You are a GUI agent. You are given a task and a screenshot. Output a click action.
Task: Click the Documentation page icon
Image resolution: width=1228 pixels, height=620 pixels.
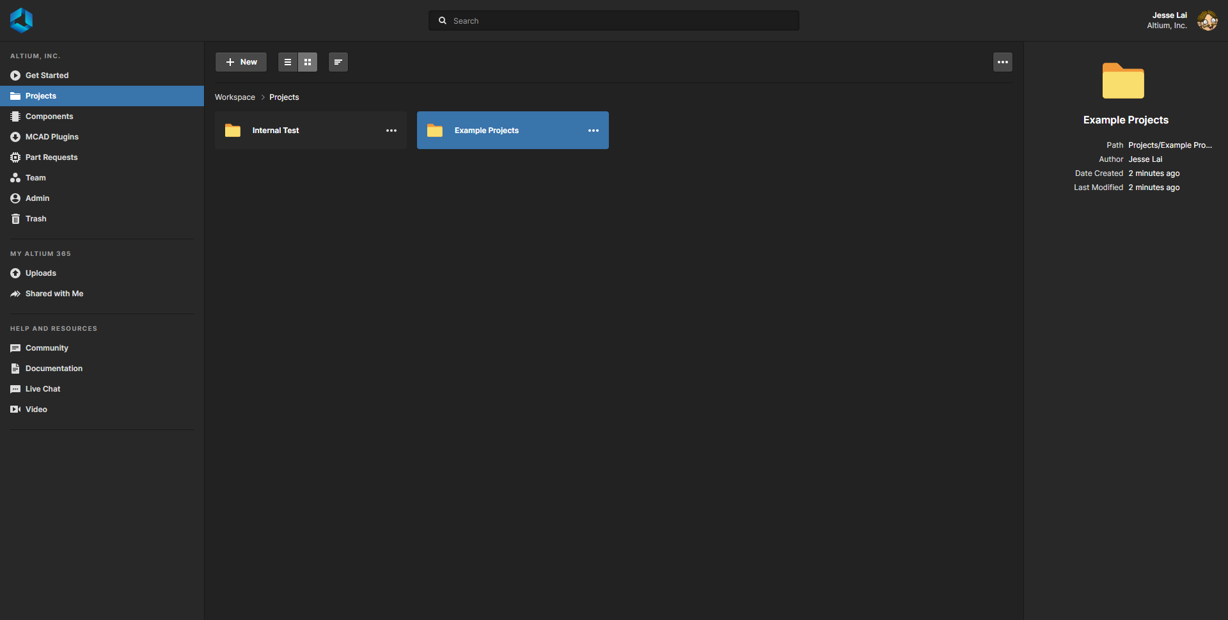(15, 369)
